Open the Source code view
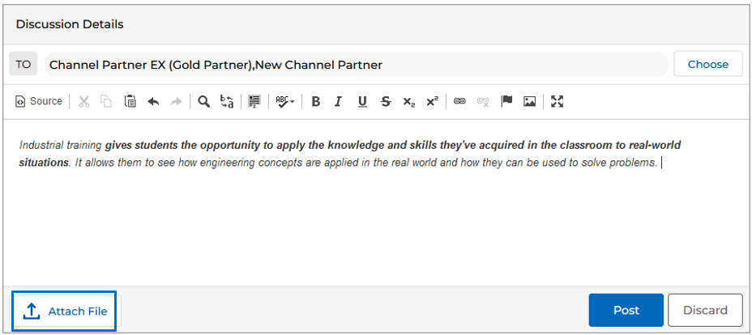The image size is (752, 335). click(x=40, y=101)
